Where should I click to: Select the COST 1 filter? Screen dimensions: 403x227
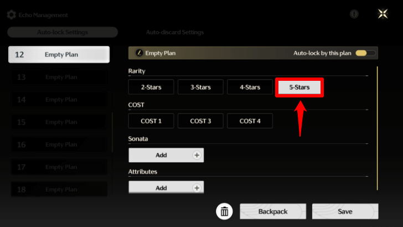[151, 121]
